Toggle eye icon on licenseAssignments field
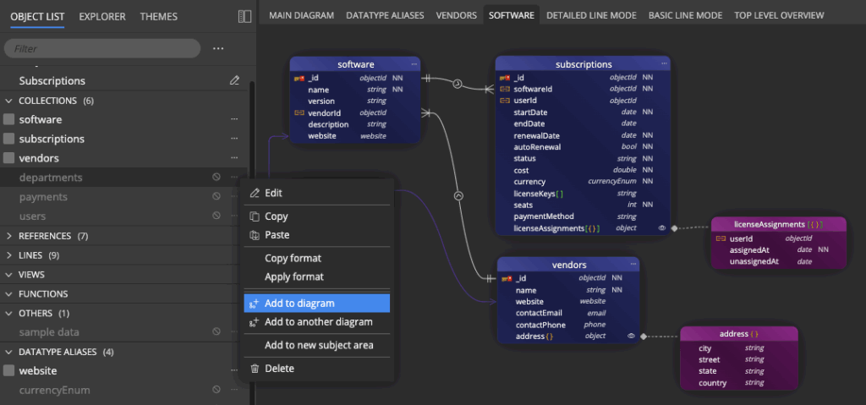This screenshot has width=866, height=405. [x=661, y=228]
